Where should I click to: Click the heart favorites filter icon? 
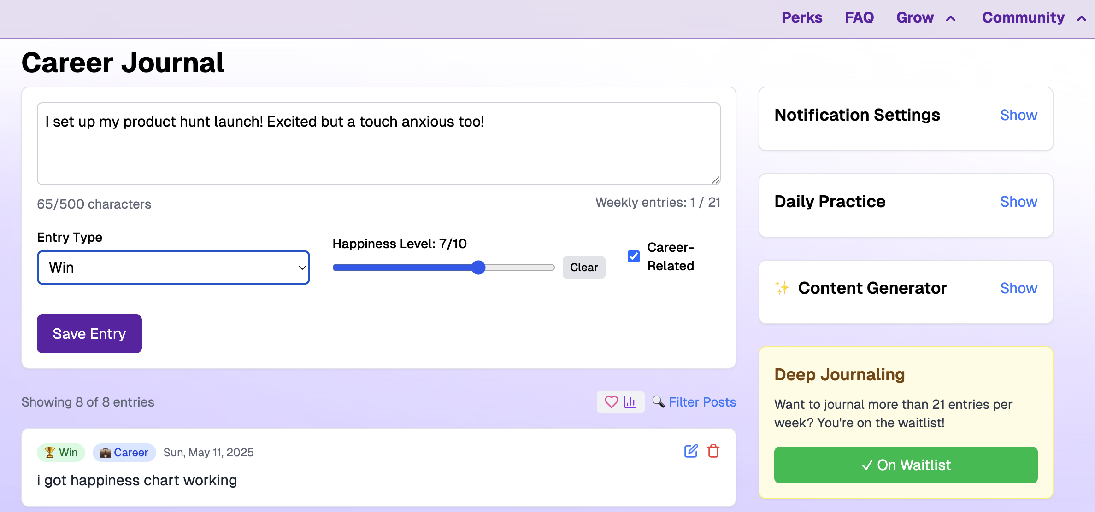coord(611,402)
